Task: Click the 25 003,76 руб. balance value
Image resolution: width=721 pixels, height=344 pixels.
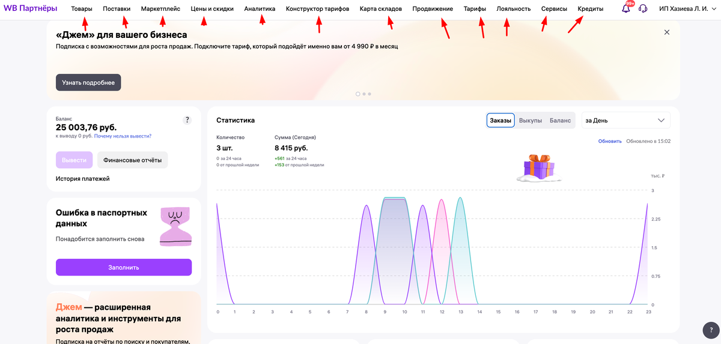Action: [87, 127]
